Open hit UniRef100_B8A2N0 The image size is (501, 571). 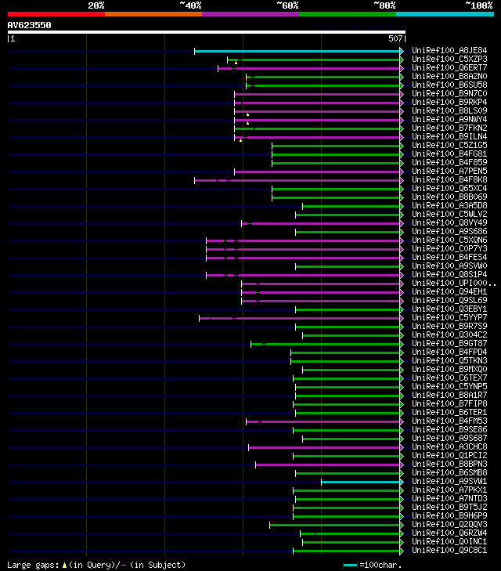point(449,76)
